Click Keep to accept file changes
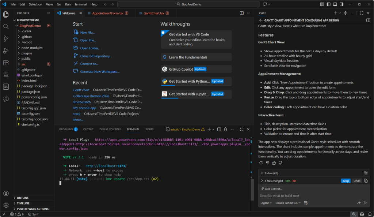This screenshot has width=374, height=217. (x=346, y=181)
